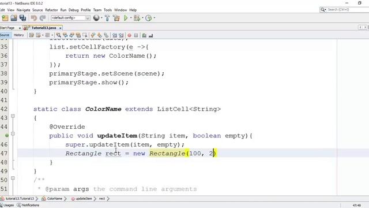
Task: Open the Run menu
Action: pyautogui.click(x=63, y=10)
